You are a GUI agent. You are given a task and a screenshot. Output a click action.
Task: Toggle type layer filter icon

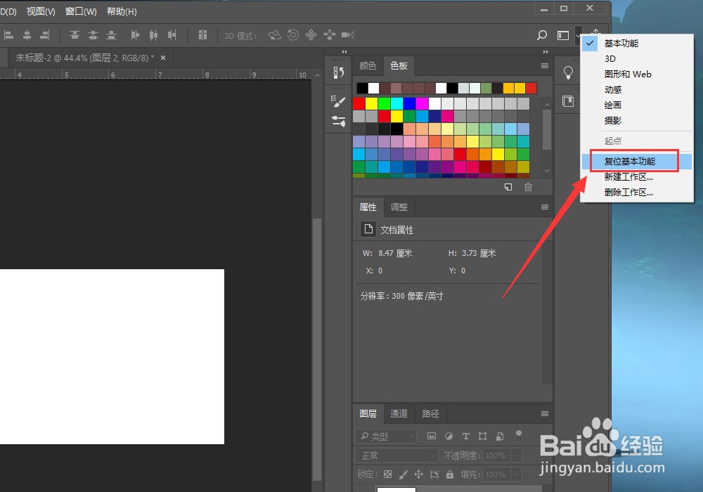pos(466,436)
